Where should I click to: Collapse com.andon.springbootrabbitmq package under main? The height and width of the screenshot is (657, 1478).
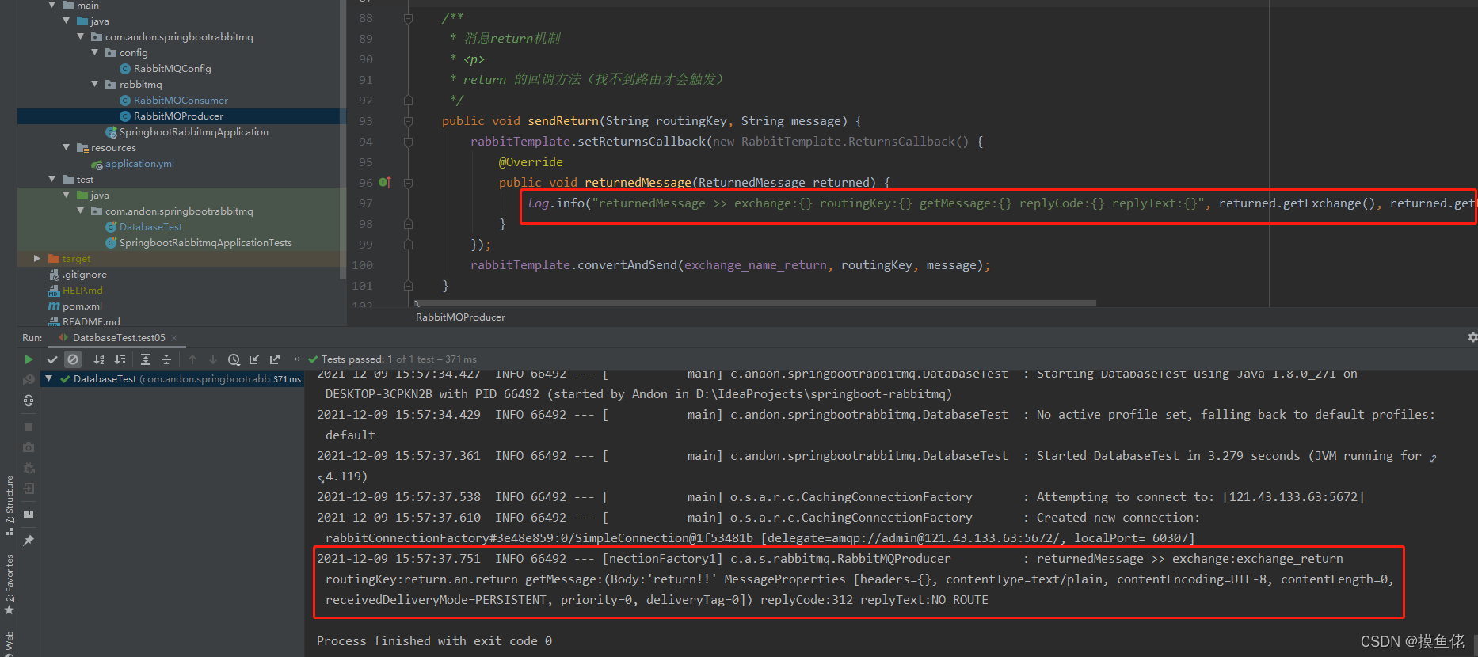pyautogui.click(x=81, y=37)
